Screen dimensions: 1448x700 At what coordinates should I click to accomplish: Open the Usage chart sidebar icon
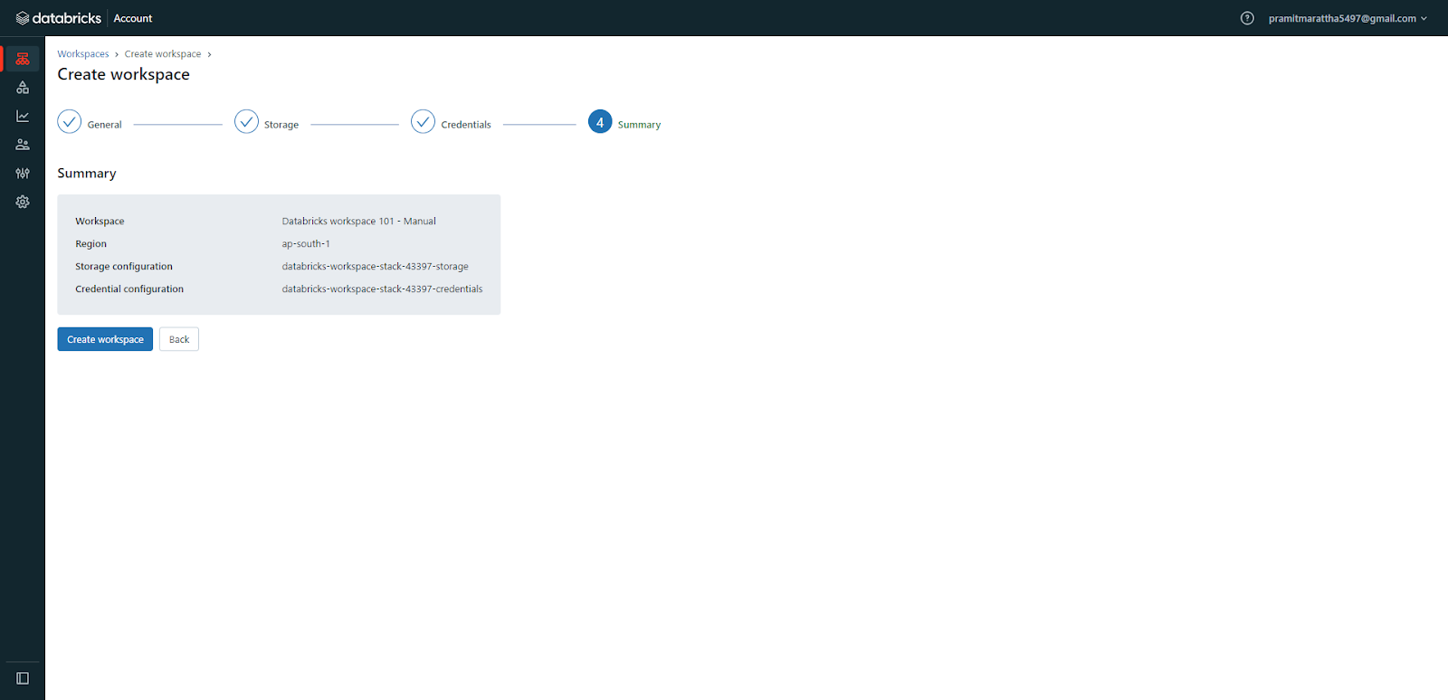click(23, 116)
